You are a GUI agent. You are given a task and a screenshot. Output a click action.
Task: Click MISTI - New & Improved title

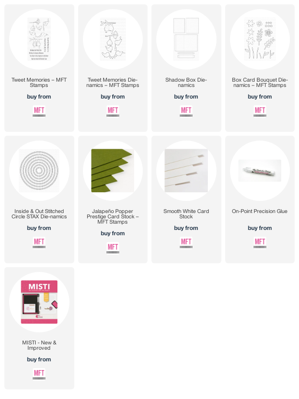(39, 345)
